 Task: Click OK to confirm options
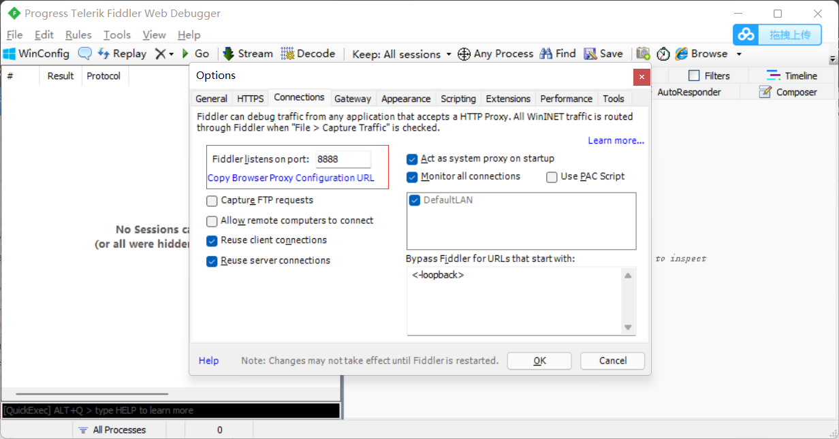pyautogui.click(x=539, y=361)
